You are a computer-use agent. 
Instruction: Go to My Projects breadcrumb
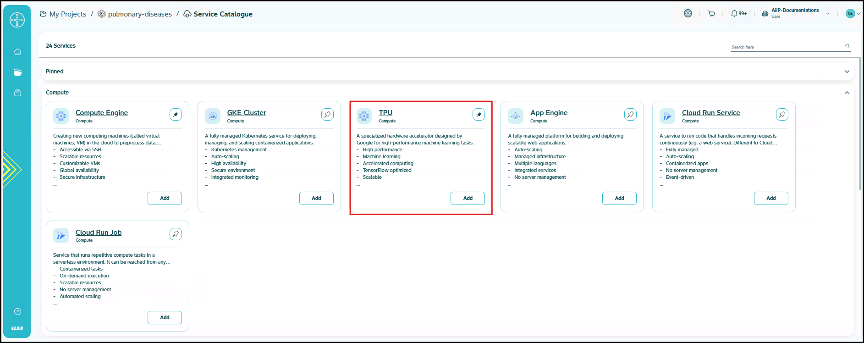pos(67,14)
